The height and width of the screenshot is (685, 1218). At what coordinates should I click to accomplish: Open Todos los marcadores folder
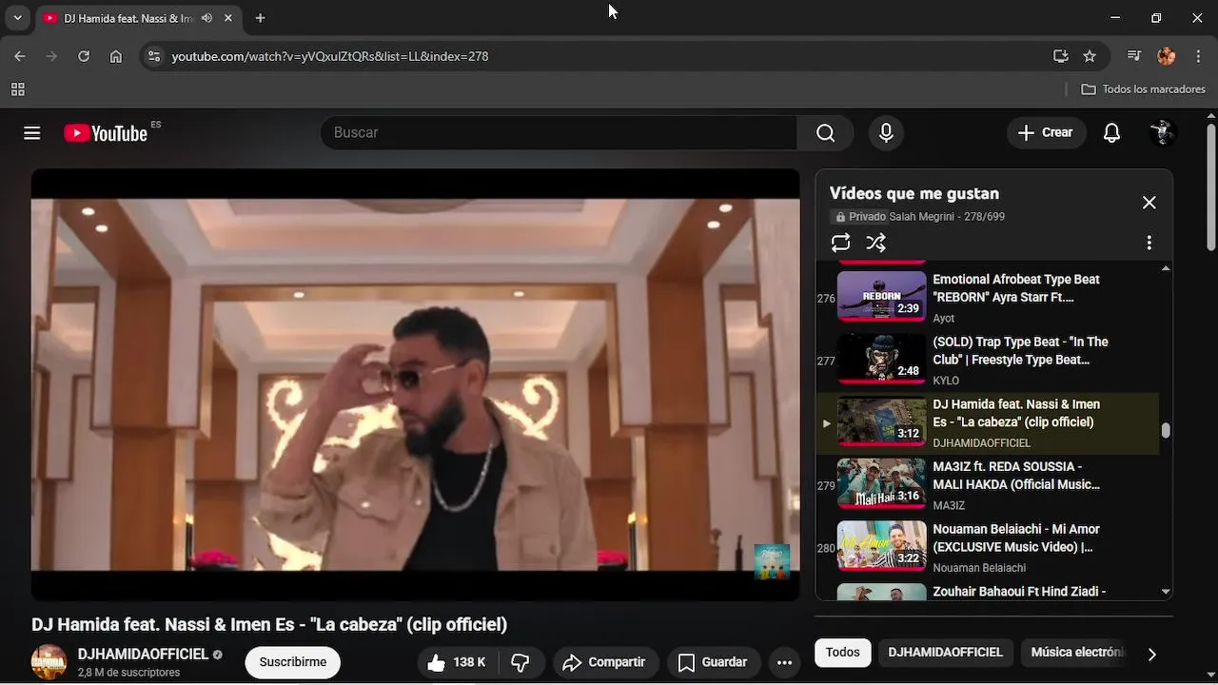coord(1144,89)
